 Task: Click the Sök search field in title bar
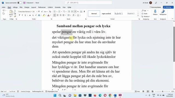pos(88,3)
